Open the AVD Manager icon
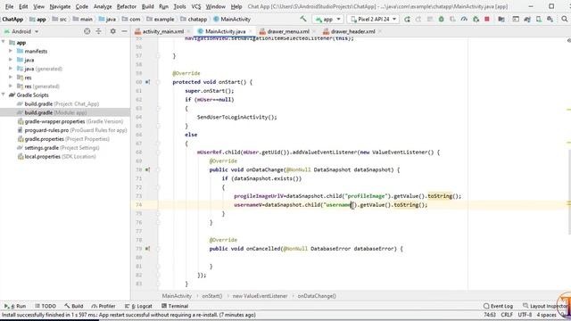Viewport: 571px width, 321px height. [x=539, y=19]
